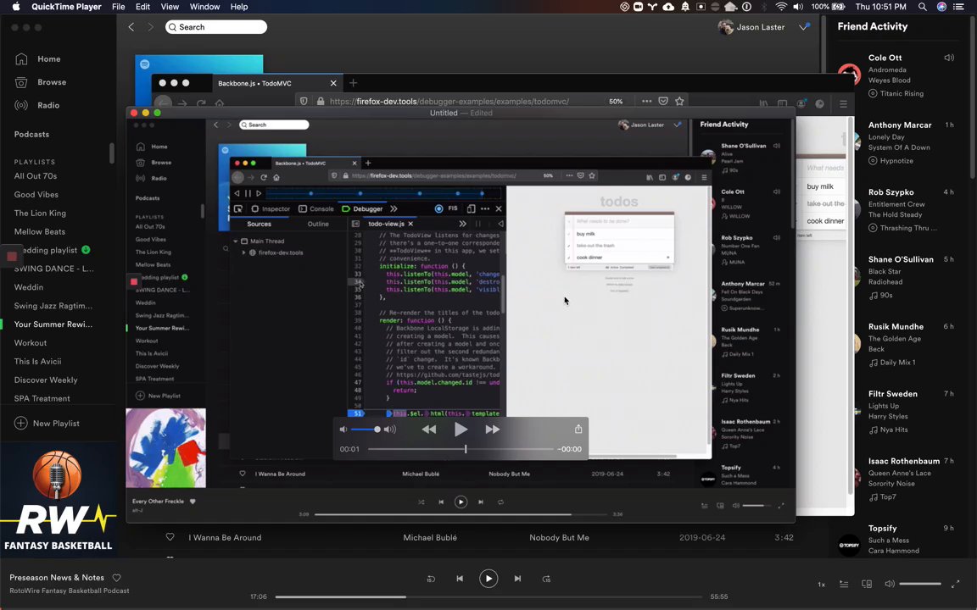The width and height of the screenshot is (977, 610).
Task: Toggle repeat in the recorded Spotify player
Action: [500, 502]
